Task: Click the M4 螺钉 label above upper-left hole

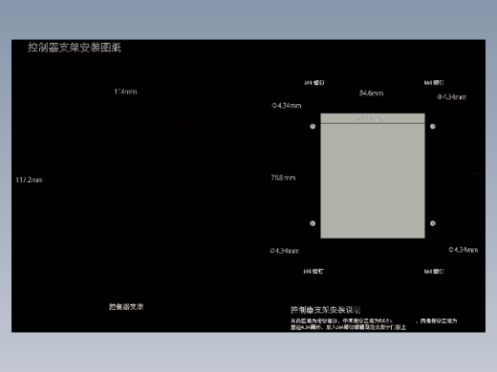Action: point(314,83)
